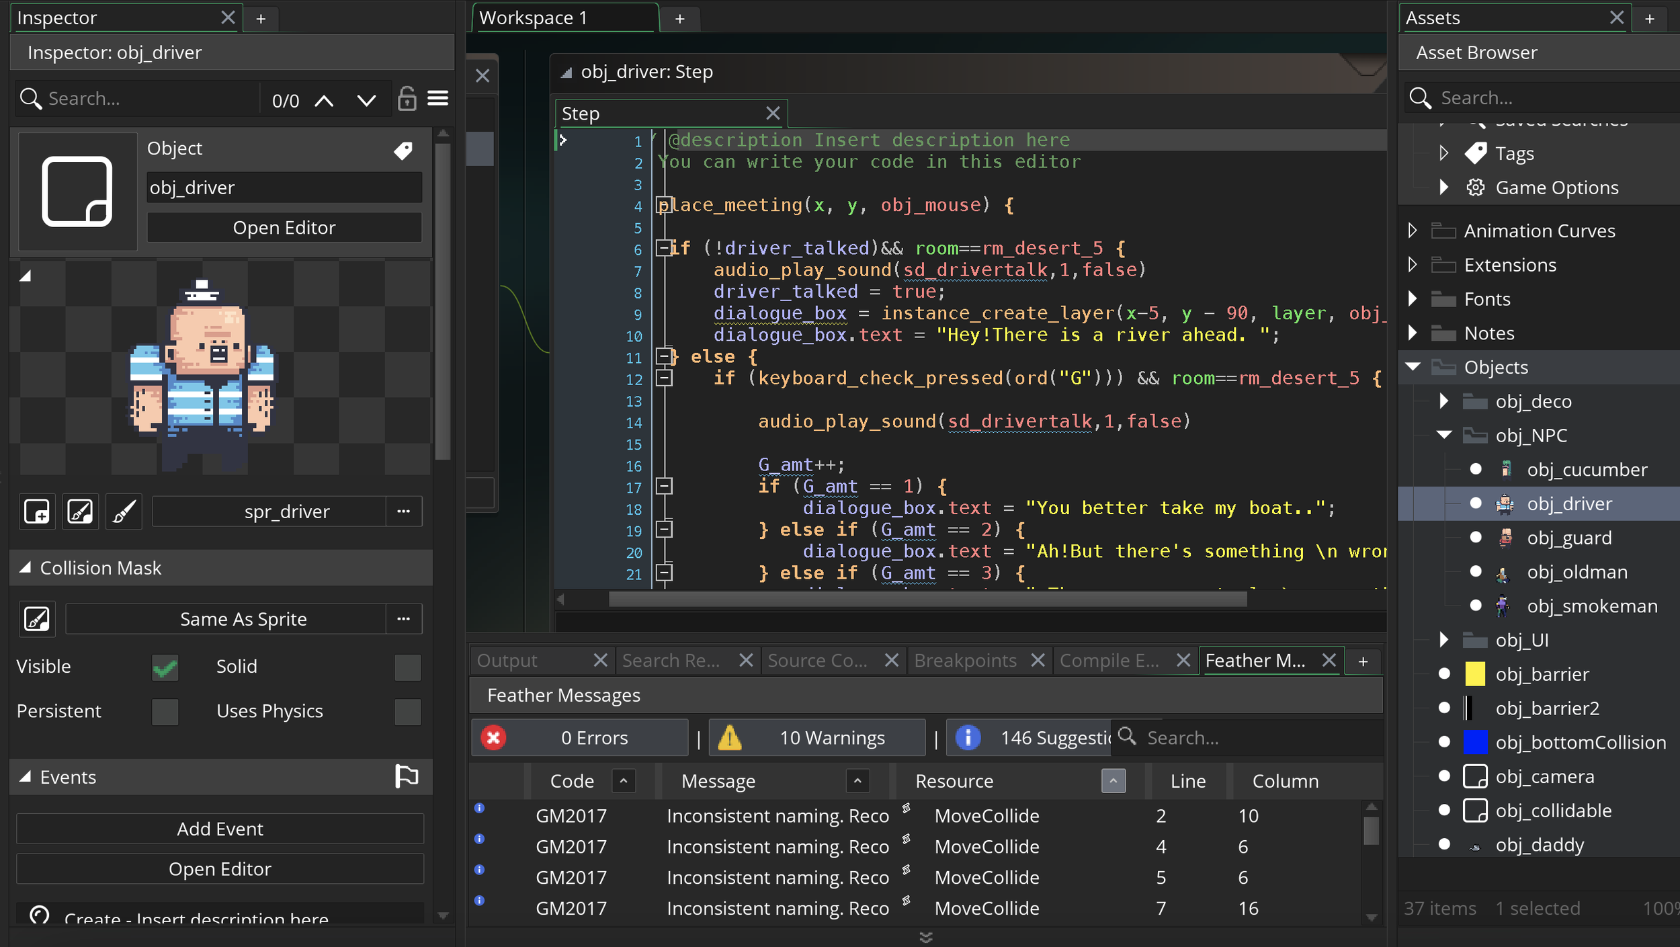Screen dimensions: 1680x947
Task: Switch to the Output tab
Action: [507, 661]
